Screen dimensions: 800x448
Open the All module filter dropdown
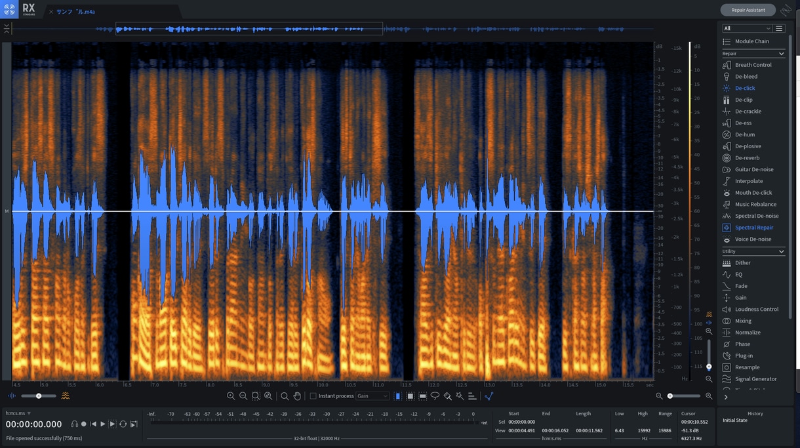(747, 28)
